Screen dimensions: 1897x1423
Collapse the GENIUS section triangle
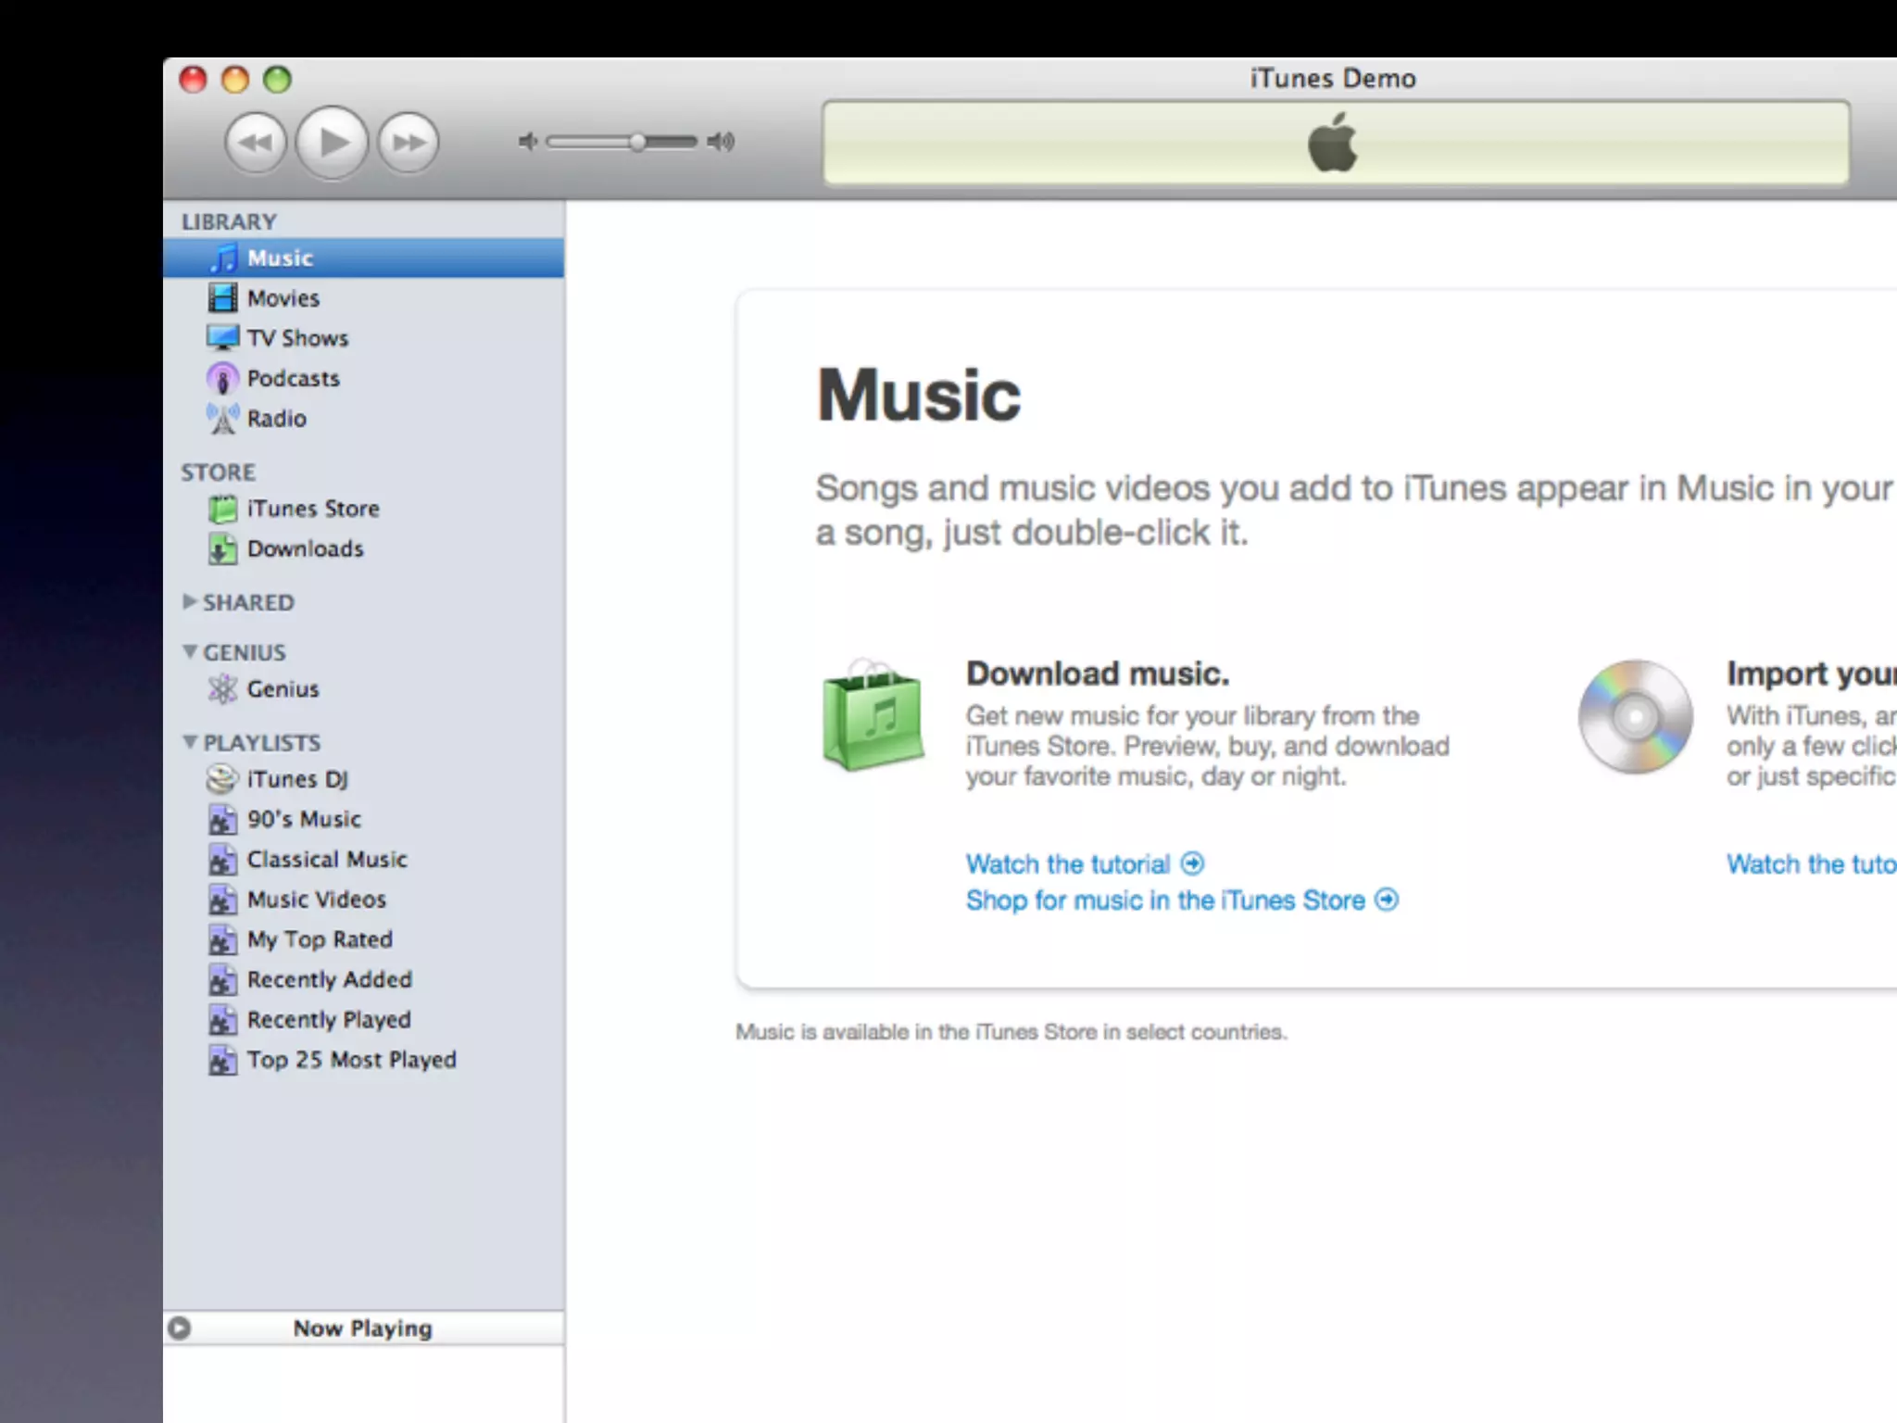point(190,652)
